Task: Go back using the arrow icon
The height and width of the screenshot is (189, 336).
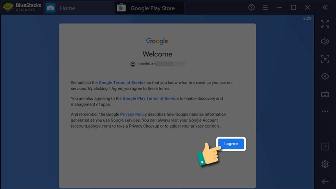Action: click(x=325, y=182)
